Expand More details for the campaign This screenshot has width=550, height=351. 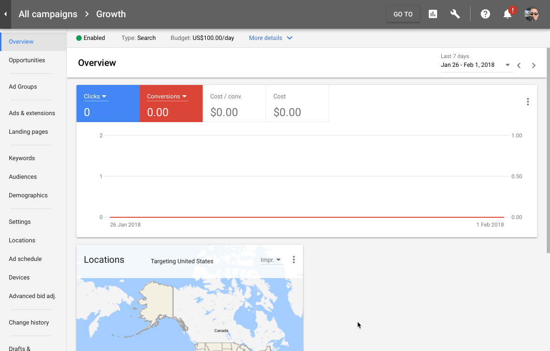coord(270,38)
